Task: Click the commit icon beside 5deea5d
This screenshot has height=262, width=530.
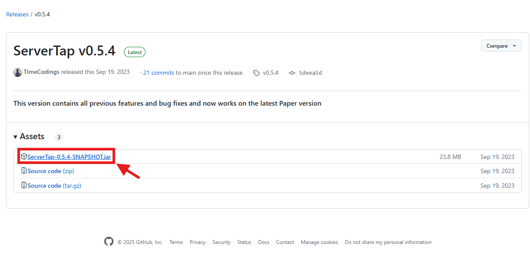Action: (292, 73)
